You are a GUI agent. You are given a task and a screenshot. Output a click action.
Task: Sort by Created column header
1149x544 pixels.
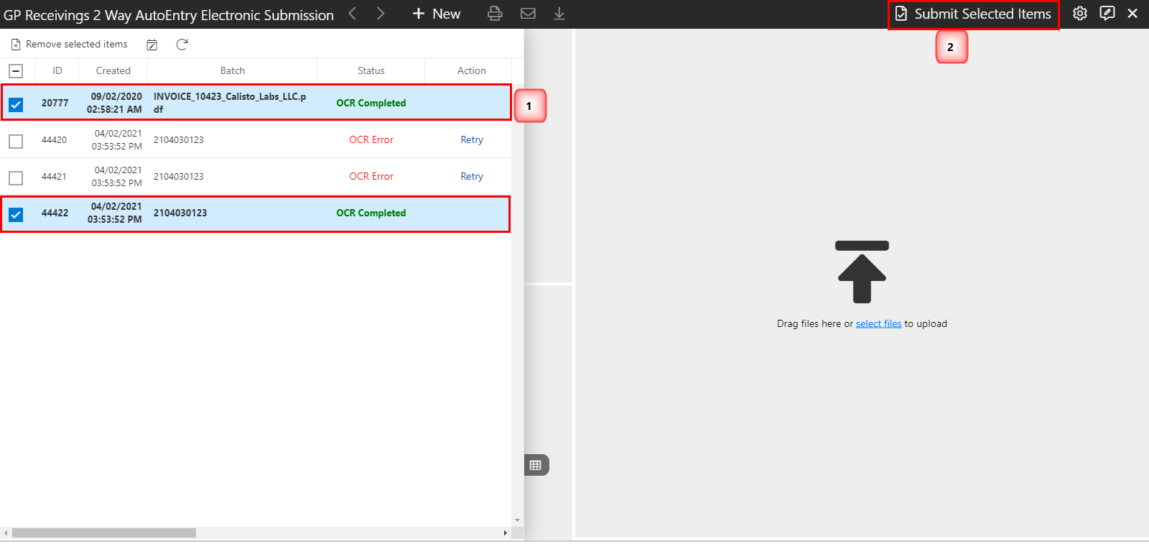point(113,71)
